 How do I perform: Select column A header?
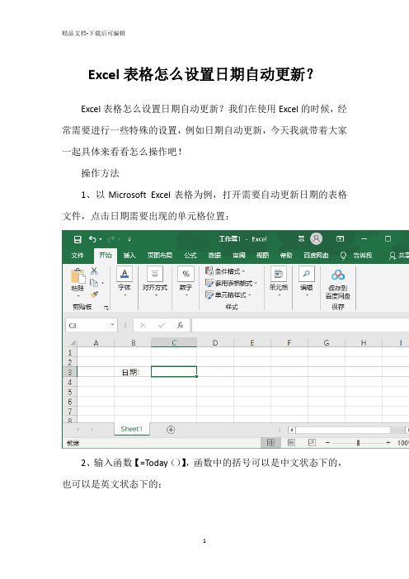[96, 342]
